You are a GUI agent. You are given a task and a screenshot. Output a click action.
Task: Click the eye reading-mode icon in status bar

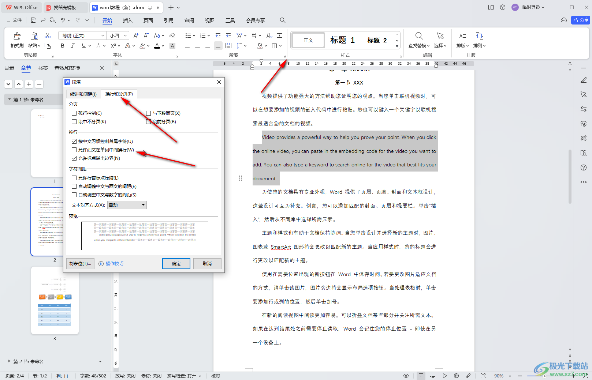[406, 376]
